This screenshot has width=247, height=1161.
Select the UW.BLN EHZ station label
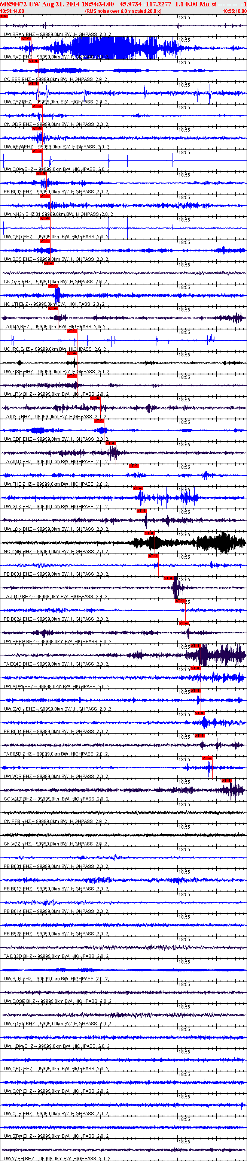[56, 979]
